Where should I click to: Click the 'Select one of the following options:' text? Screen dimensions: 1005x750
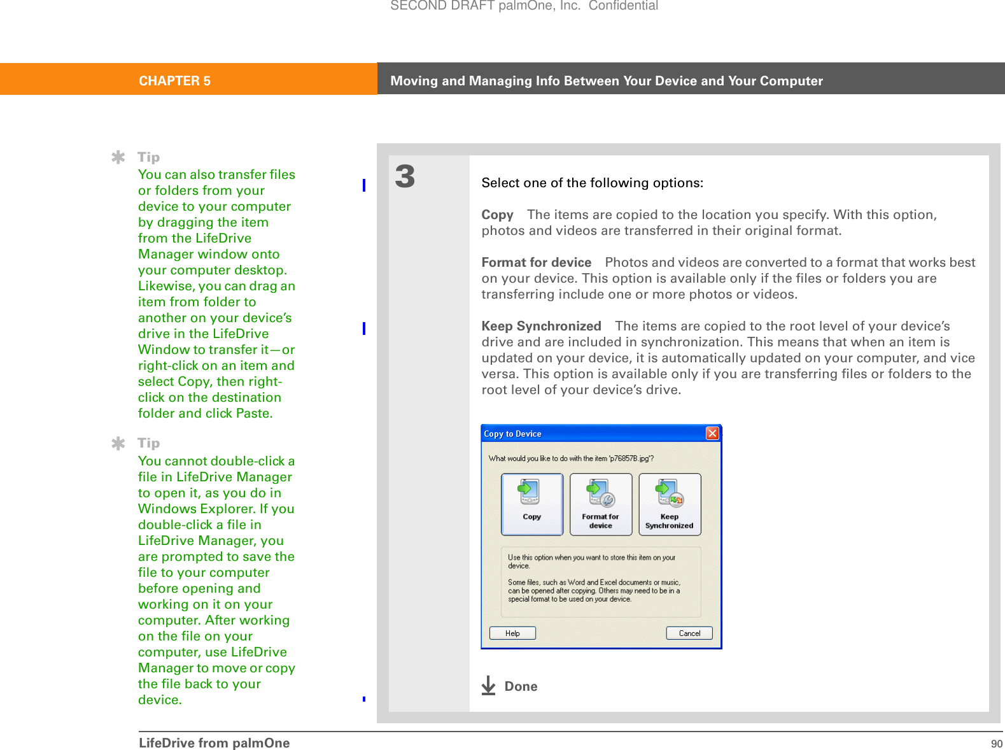click(x=593, y=183)
